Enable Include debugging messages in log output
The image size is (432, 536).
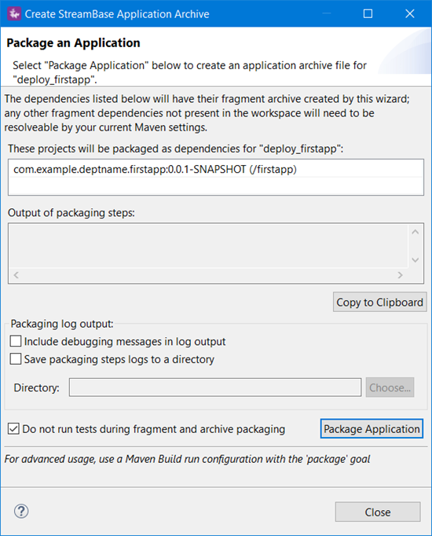pos(16,341)
